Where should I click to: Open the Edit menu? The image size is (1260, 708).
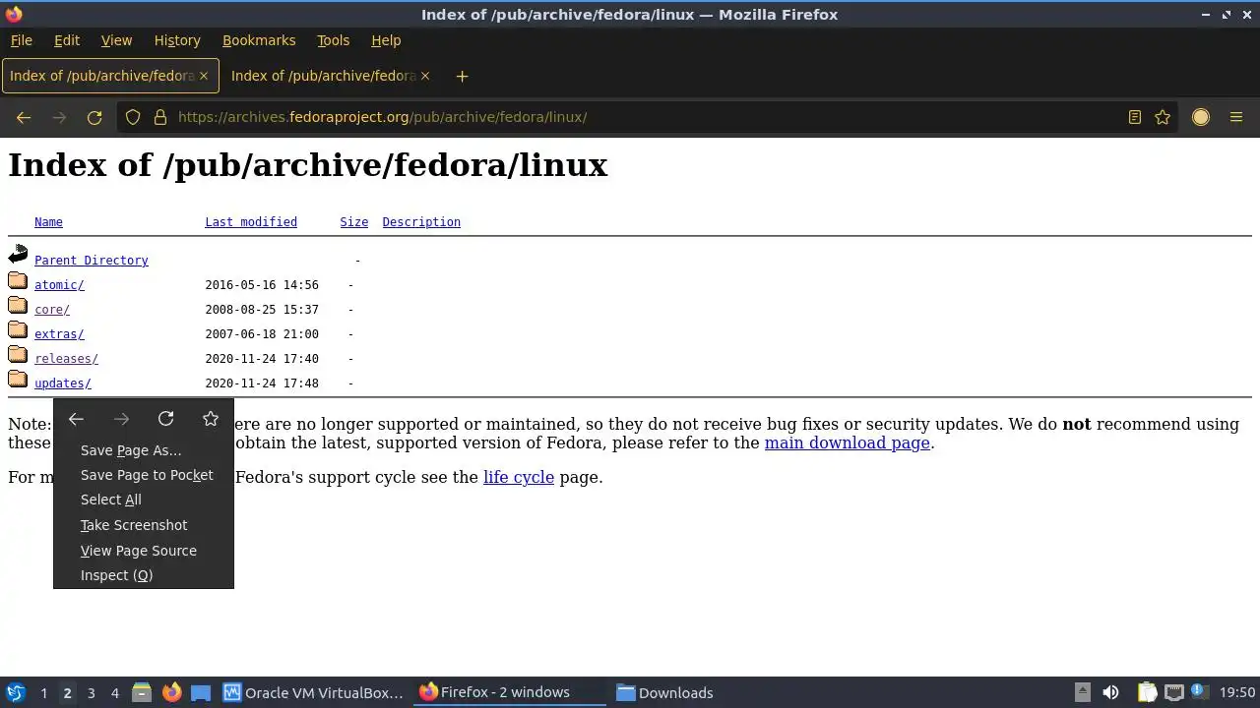(x=67, y=40)
